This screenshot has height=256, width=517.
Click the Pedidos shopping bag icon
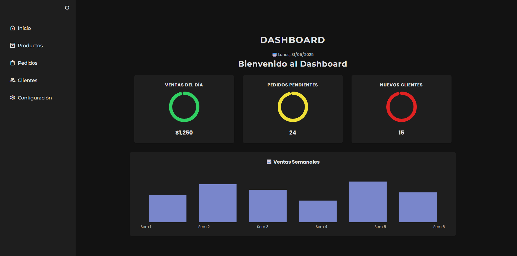pyautogui.click(x=12, y=63)
